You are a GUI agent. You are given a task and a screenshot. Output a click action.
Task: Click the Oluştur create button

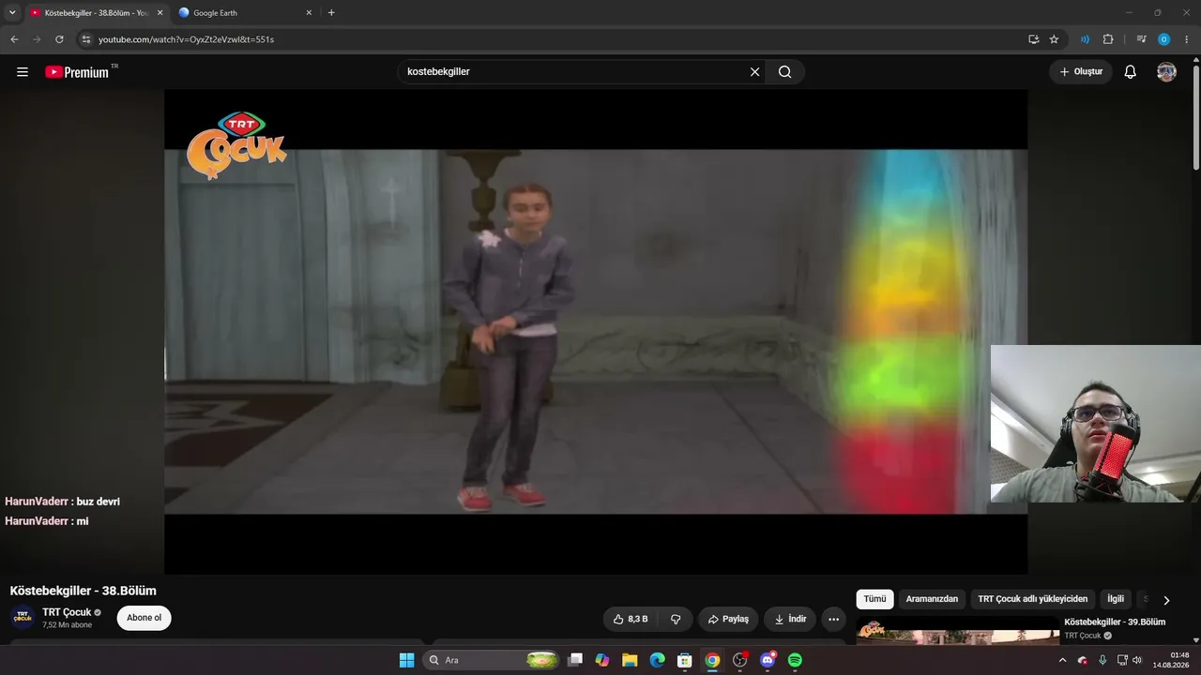[x=1081, y=72]
